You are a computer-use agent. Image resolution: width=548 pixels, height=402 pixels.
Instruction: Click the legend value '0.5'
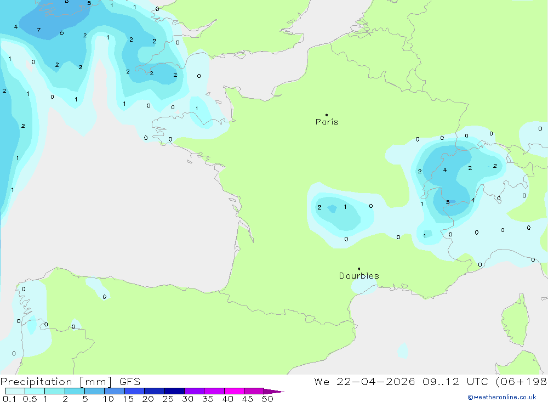30,399
